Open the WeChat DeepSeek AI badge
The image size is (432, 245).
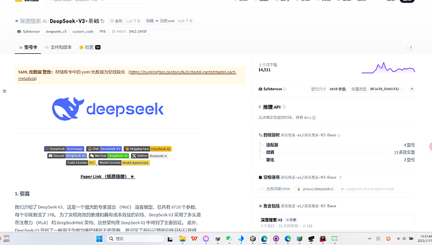point(109,156)
